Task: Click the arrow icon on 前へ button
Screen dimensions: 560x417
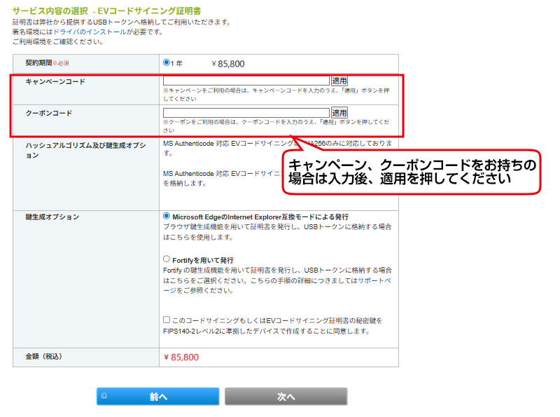Action: click(104, 396)
